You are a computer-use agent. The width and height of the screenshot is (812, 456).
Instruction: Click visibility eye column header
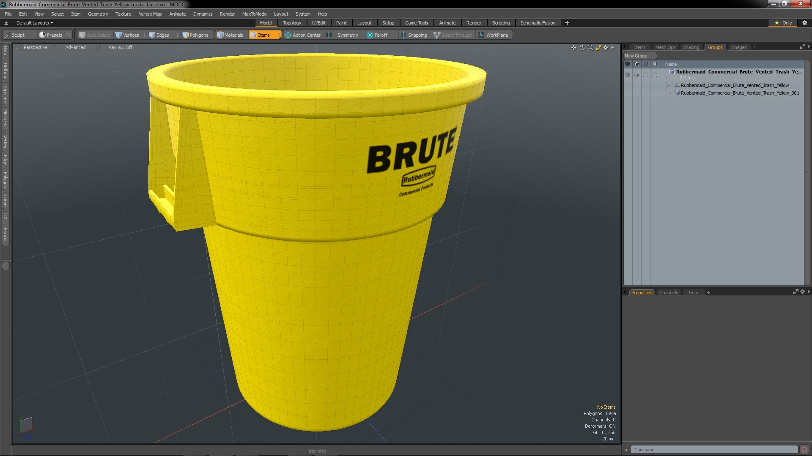628,64
